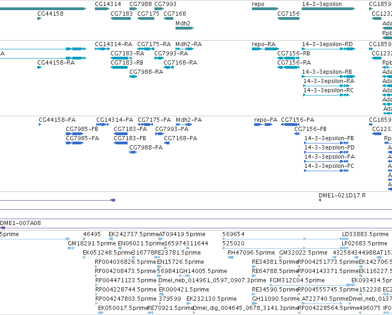
Task: Select the CG7183-PA protein label
Action: 130,129
